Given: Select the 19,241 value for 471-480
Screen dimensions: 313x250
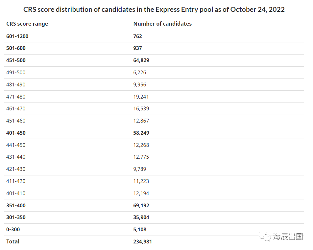Looking at the screenshot, I should pos(141,97).
